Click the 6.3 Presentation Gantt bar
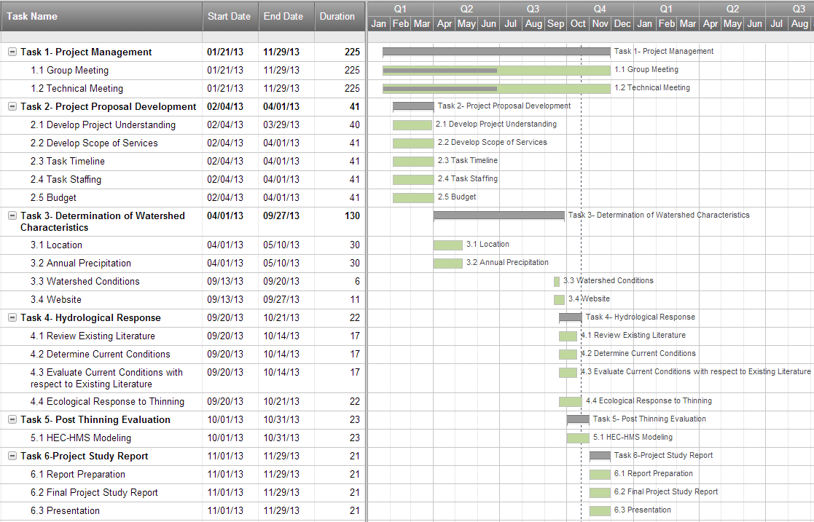Screen dimensions: 814x522 point(600,510)
